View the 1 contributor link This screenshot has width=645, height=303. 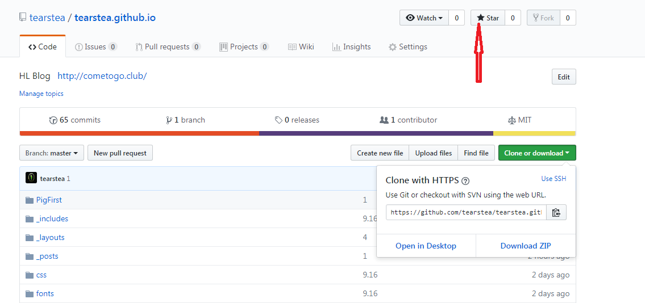[408, 120]
